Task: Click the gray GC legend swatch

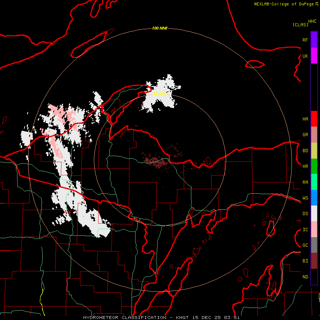Action: tap(314, 245)
